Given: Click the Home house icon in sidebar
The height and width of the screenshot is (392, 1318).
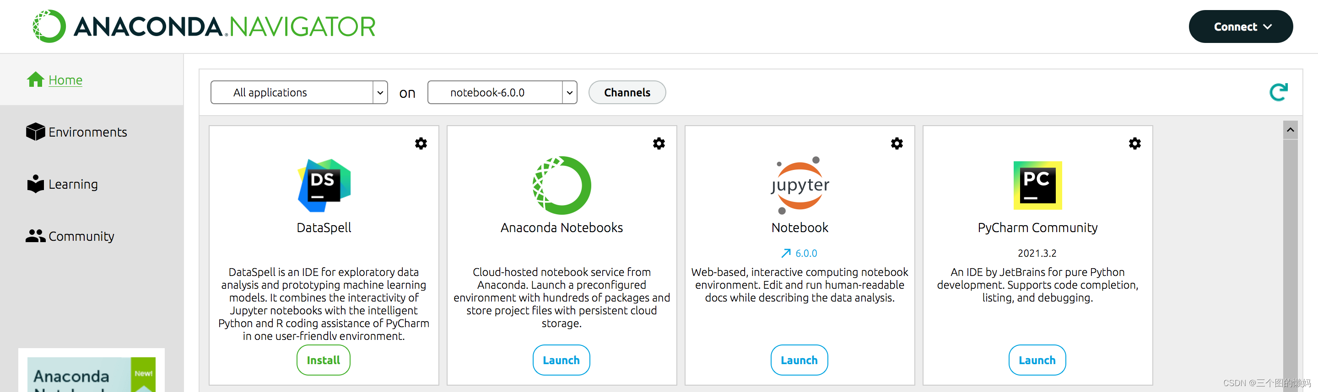Looking at the screenshot, I should click(35, 79).
